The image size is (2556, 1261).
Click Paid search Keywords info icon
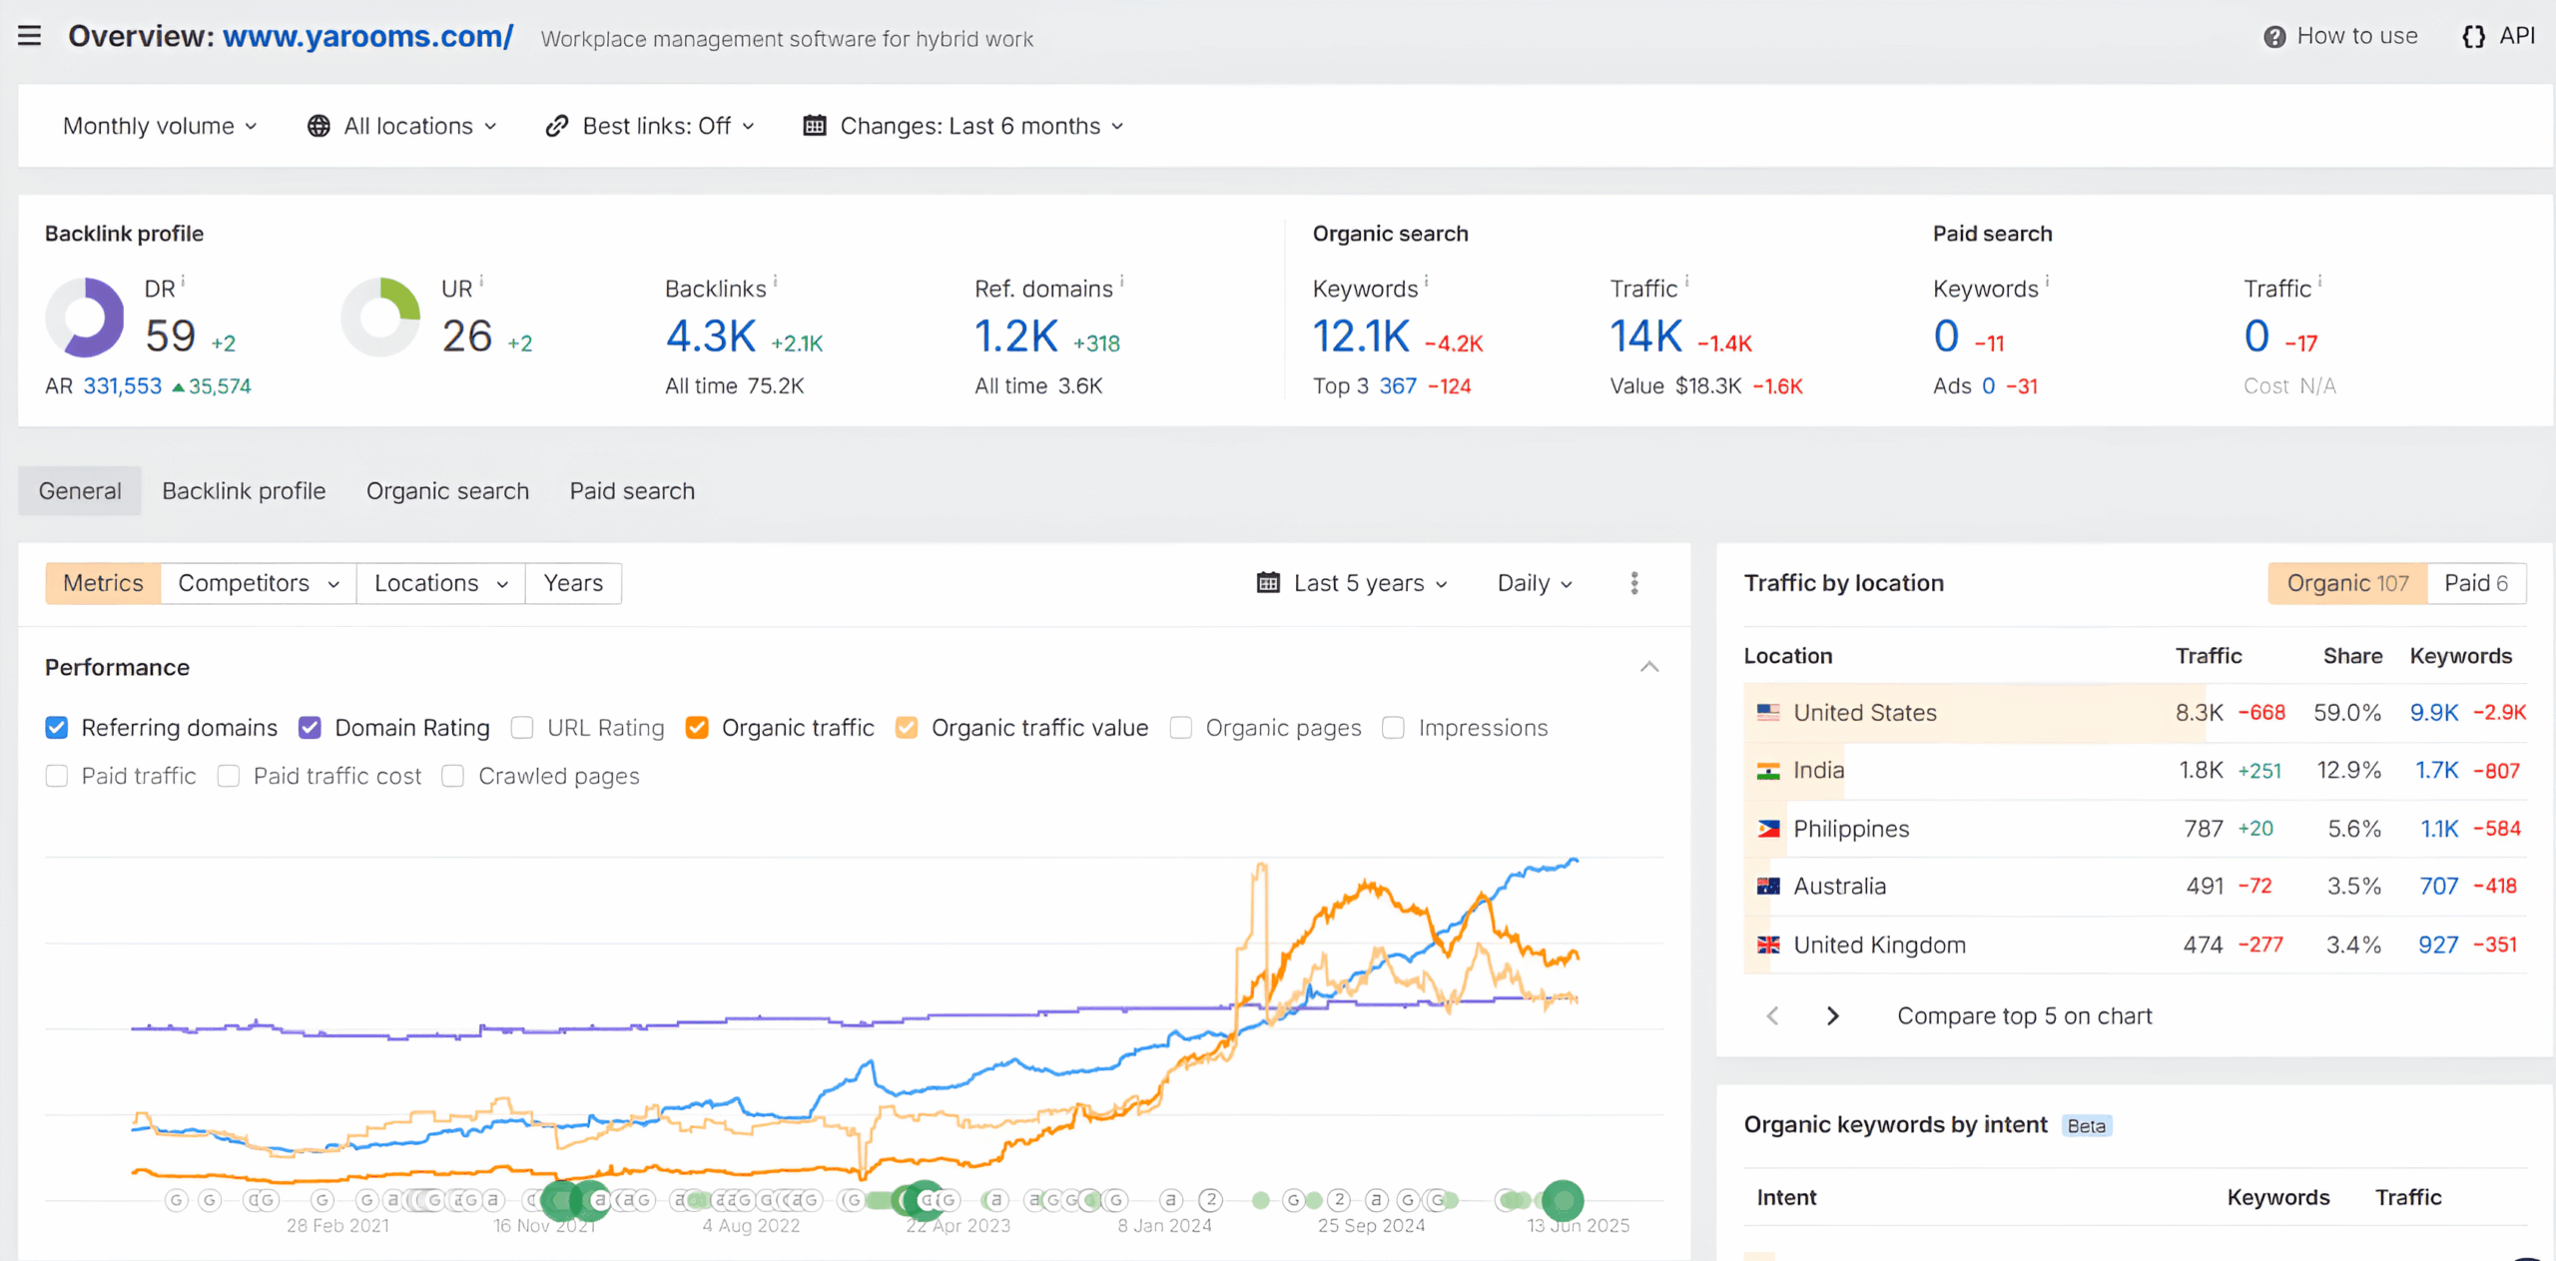2047,281
